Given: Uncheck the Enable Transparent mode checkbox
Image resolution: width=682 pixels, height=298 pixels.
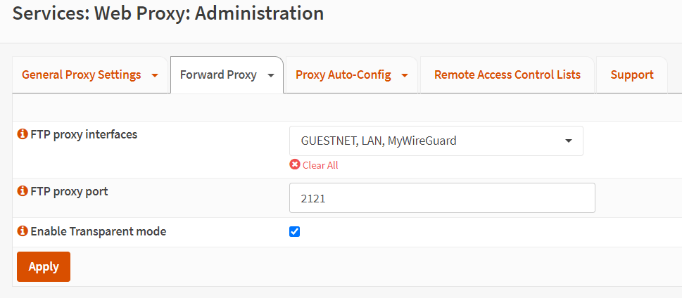Looking at the screenshot, I should pyautogui.click(x=295, y=231).
